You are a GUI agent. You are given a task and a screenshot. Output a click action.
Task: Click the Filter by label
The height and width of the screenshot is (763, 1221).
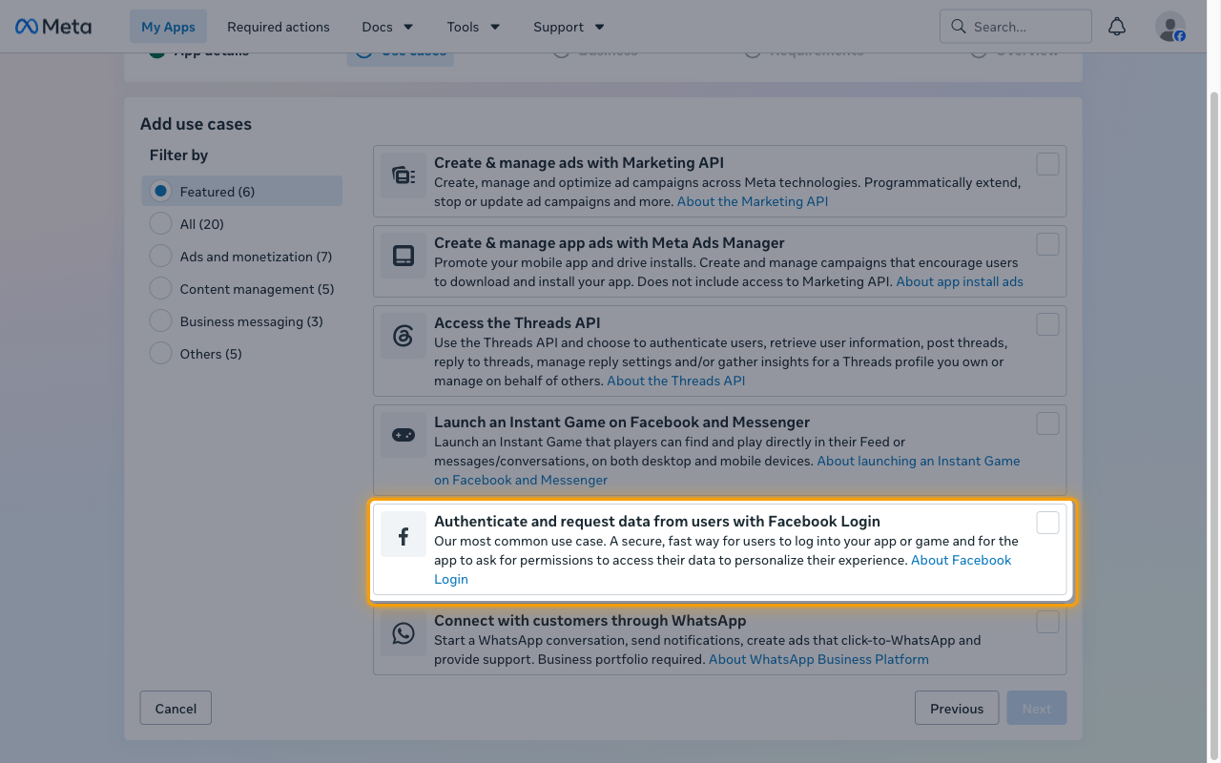click(178, 155)
